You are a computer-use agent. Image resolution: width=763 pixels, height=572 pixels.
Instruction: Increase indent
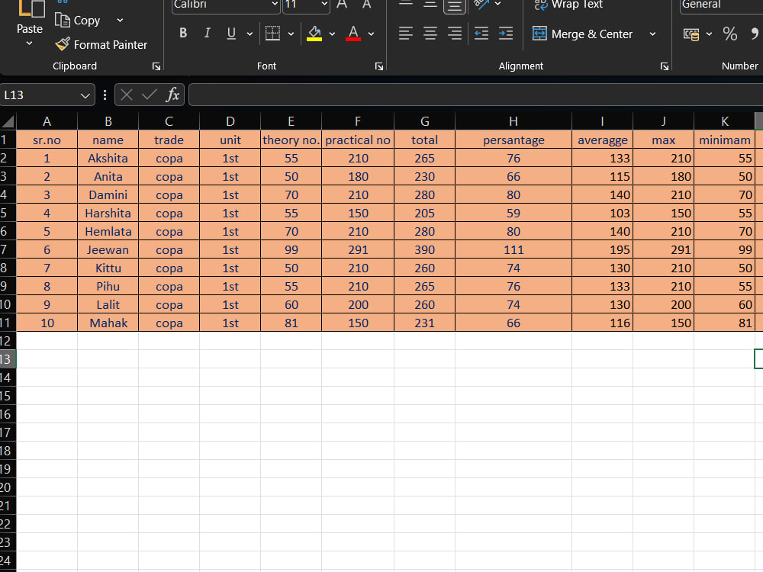point(506,33)
